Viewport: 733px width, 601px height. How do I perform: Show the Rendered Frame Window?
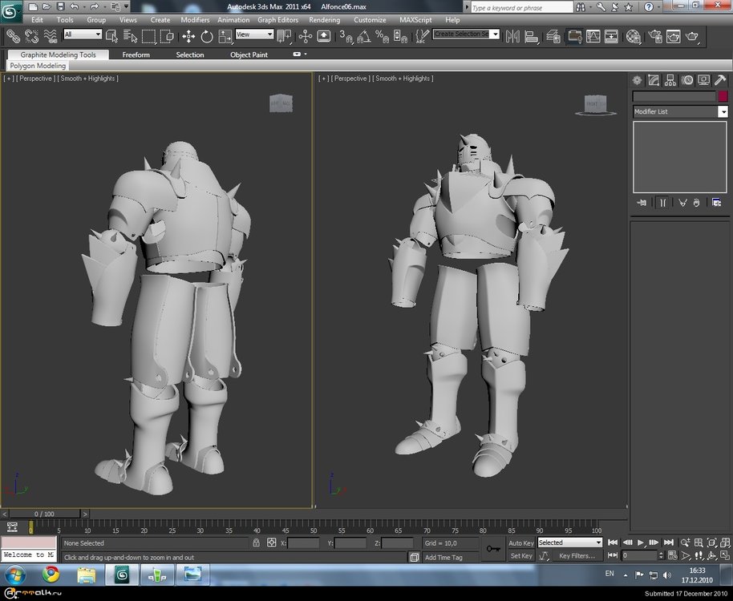pos(673,36)
